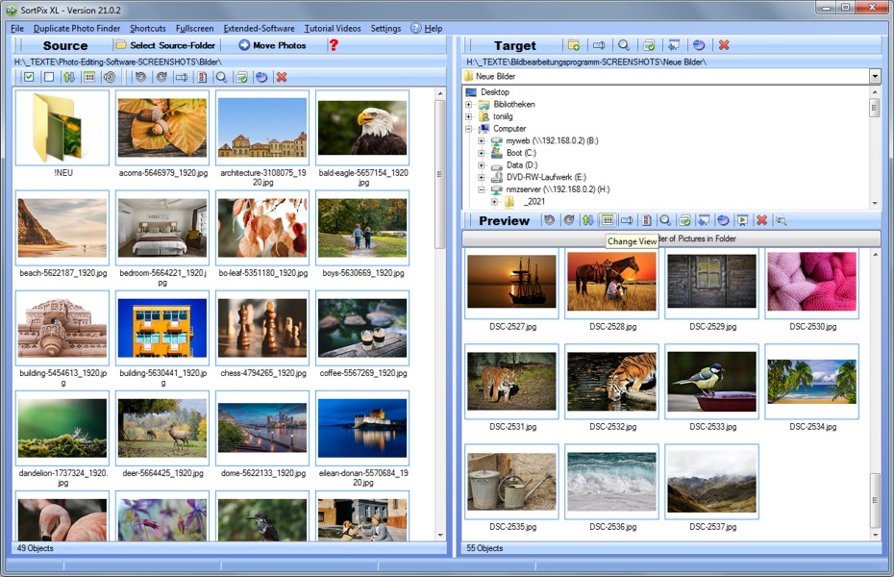Click the Move Photos button

click(272, 45)
